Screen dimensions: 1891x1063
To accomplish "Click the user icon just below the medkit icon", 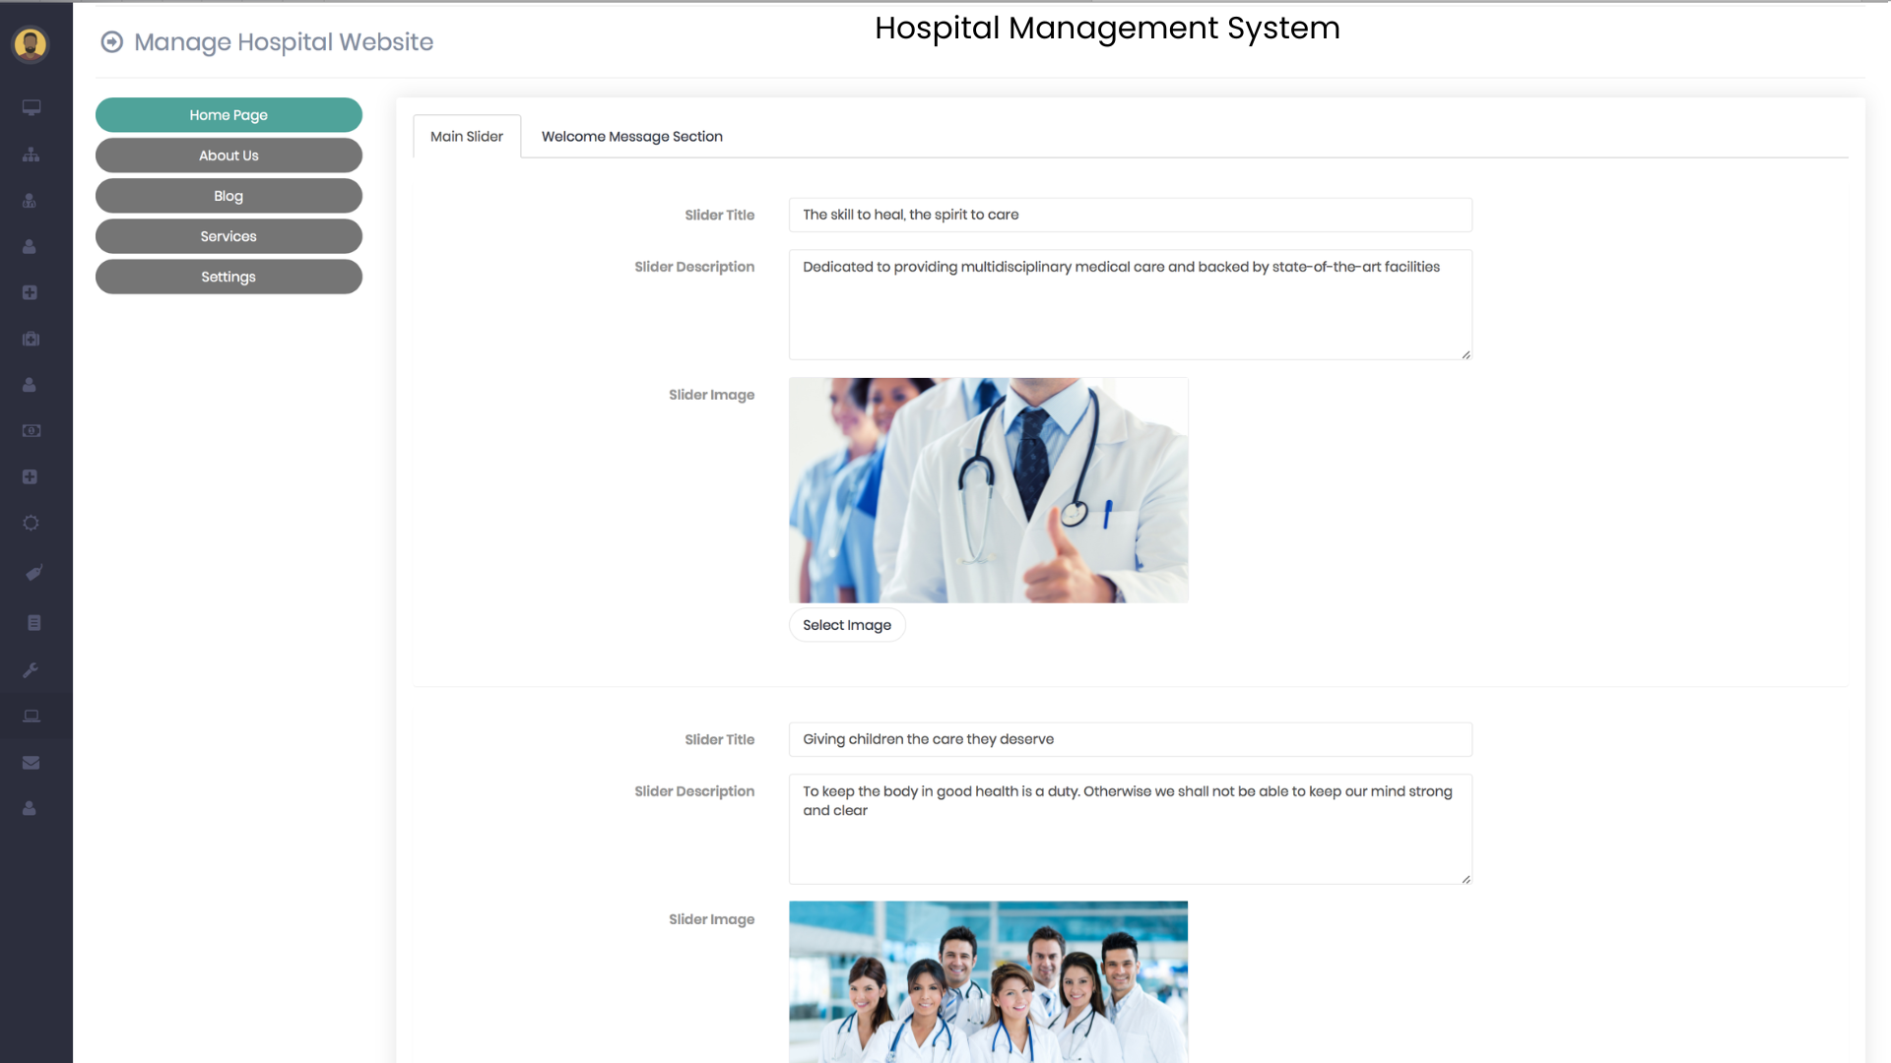I will tap(30, 385).
